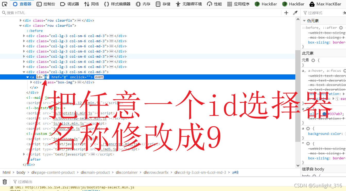The height and width of the screenshot is (191, 346).
Task: Select div.page-content-product breadcrumb
Action: pyautogui.click(x=53, y=172)
